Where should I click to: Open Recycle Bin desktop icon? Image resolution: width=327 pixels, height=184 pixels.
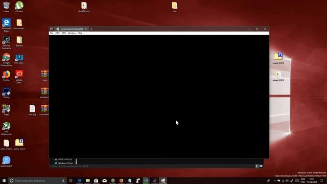(x=6, y=7)
